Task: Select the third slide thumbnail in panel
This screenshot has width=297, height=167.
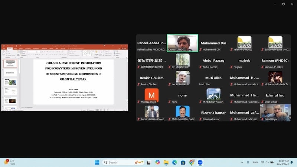Action: click(x=10, y=82)
